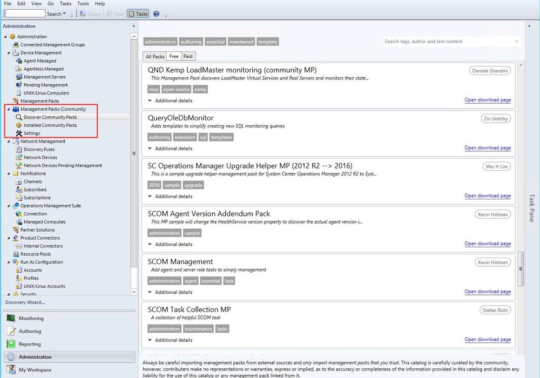Switch to the Free packs tab
This screenshot has width=540, height=378.
tap(173, 56)
